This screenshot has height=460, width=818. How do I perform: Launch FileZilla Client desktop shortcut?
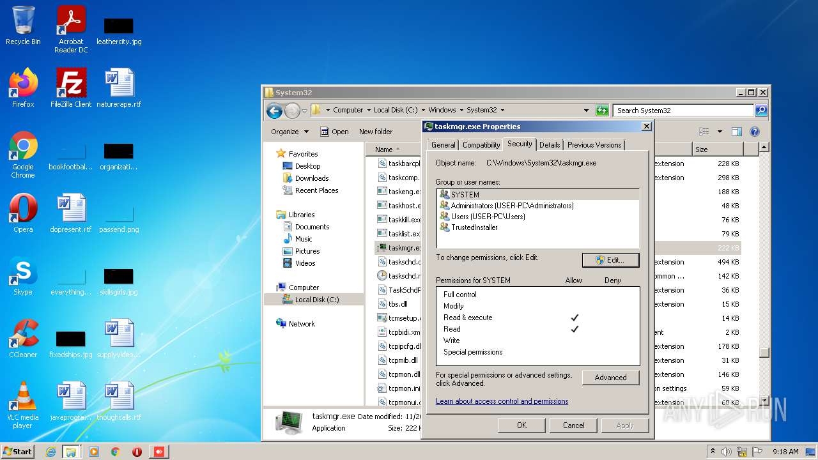coord(71,88)
